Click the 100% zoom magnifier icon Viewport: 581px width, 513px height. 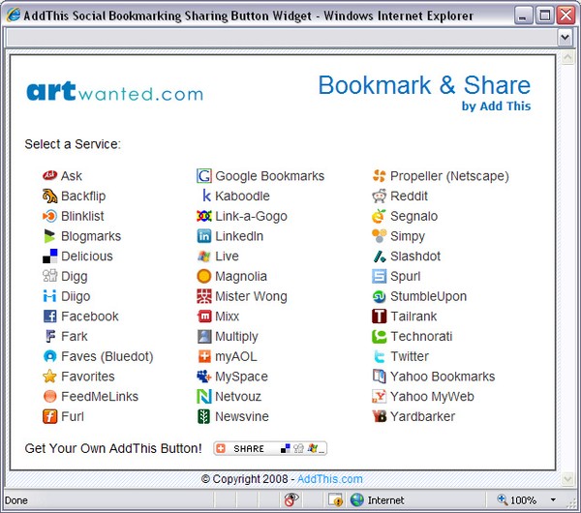[x=502, y=499]
